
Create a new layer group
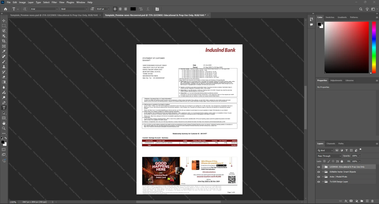tap(361, 201)
